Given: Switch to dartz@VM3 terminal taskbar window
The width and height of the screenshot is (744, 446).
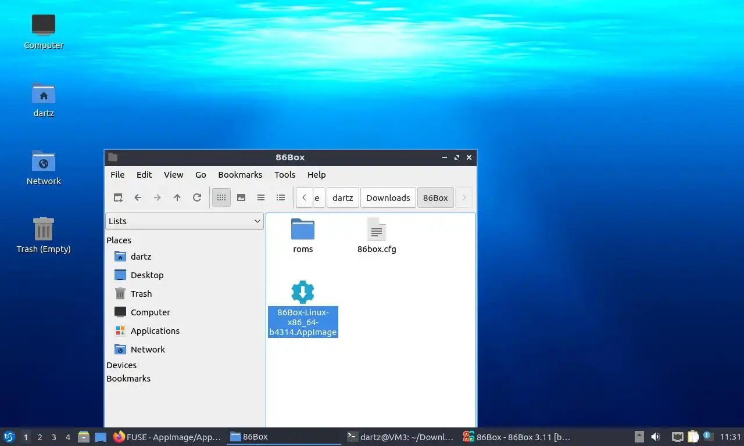Looking at the screenshot, I should click(400, 437).
